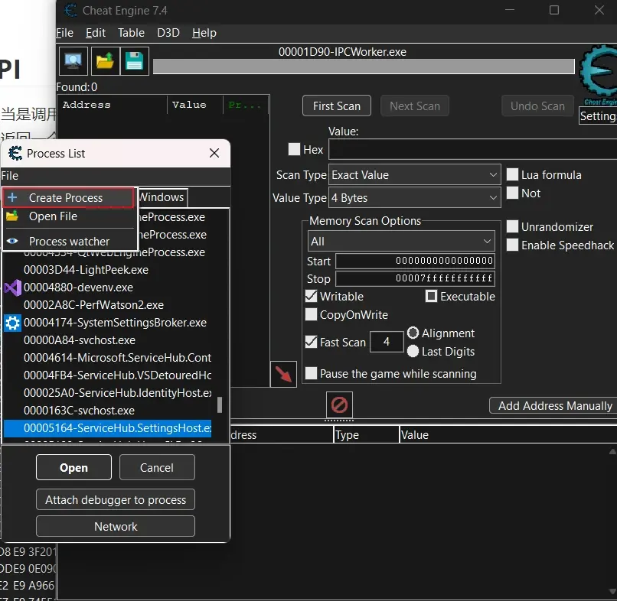617x601 pixels.
Task: Toggle the Fast Scan checkbox
Action: 311,342
